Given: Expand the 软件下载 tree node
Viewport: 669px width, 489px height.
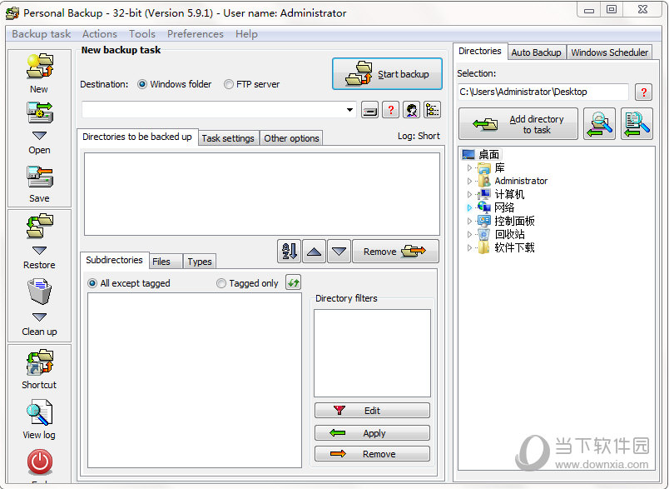Looking at the screenshot, I should pos(469,247).
